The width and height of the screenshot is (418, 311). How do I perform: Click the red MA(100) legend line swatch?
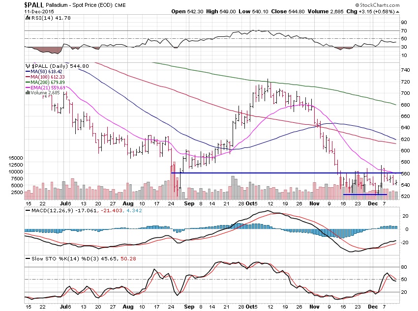click(x=28, y=77)
